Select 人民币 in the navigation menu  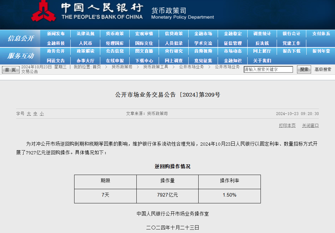tap(85, 43)
